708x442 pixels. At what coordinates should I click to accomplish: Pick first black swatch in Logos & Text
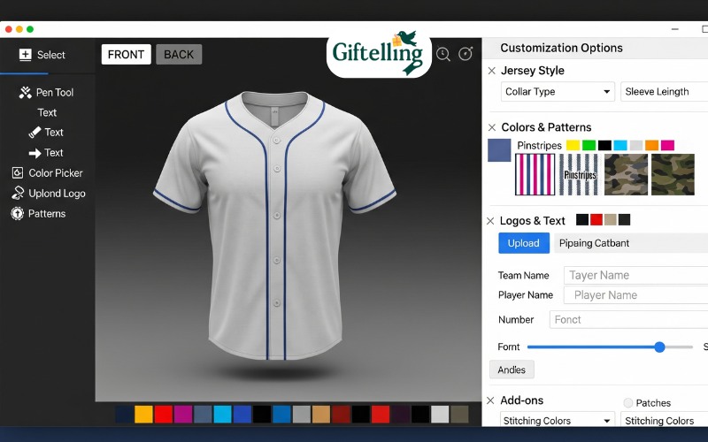coord(582,219)
